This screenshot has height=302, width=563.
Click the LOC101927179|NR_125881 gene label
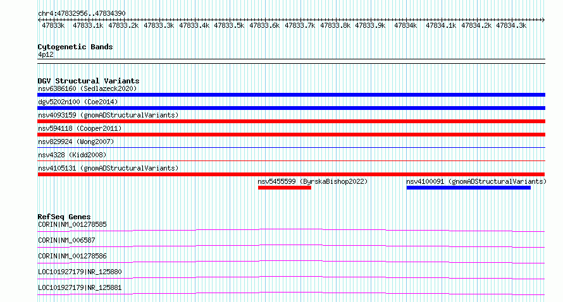[80, 287]
